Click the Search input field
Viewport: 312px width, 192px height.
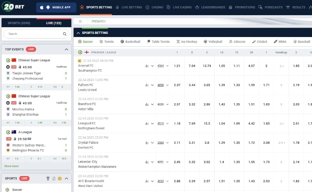point(36,34)
